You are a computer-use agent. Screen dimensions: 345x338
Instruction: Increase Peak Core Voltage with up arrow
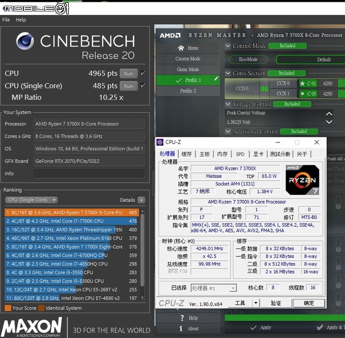329,114
